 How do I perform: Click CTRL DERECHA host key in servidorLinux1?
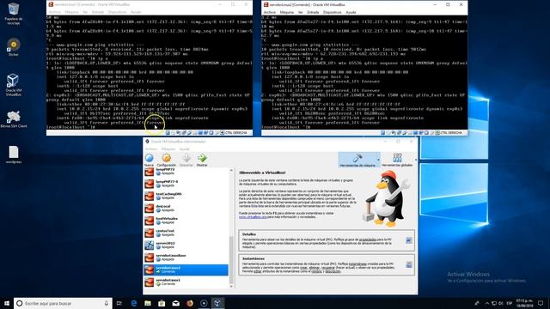[x=236, y=133]
